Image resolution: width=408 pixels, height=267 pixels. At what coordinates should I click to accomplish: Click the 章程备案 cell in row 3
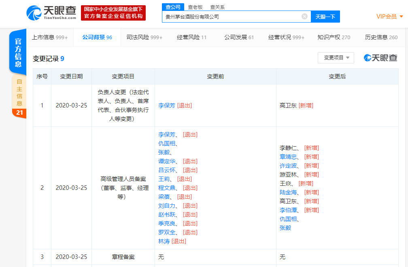tap(123, 257)
